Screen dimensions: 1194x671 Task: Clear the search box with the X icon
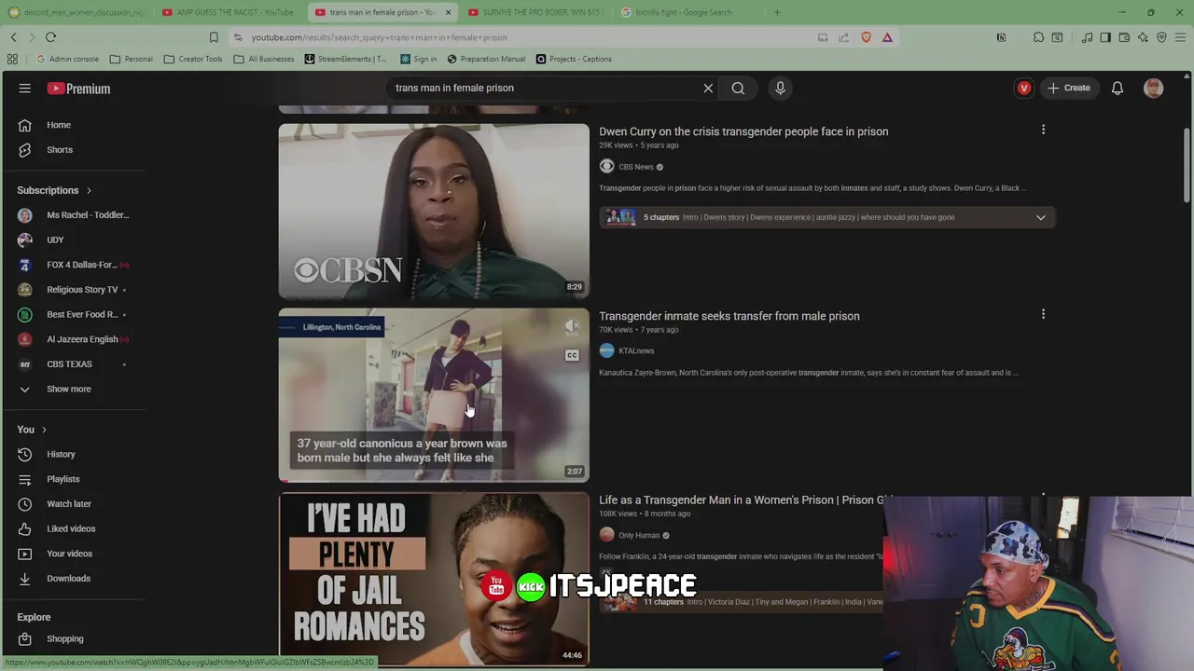pos(708,89)
